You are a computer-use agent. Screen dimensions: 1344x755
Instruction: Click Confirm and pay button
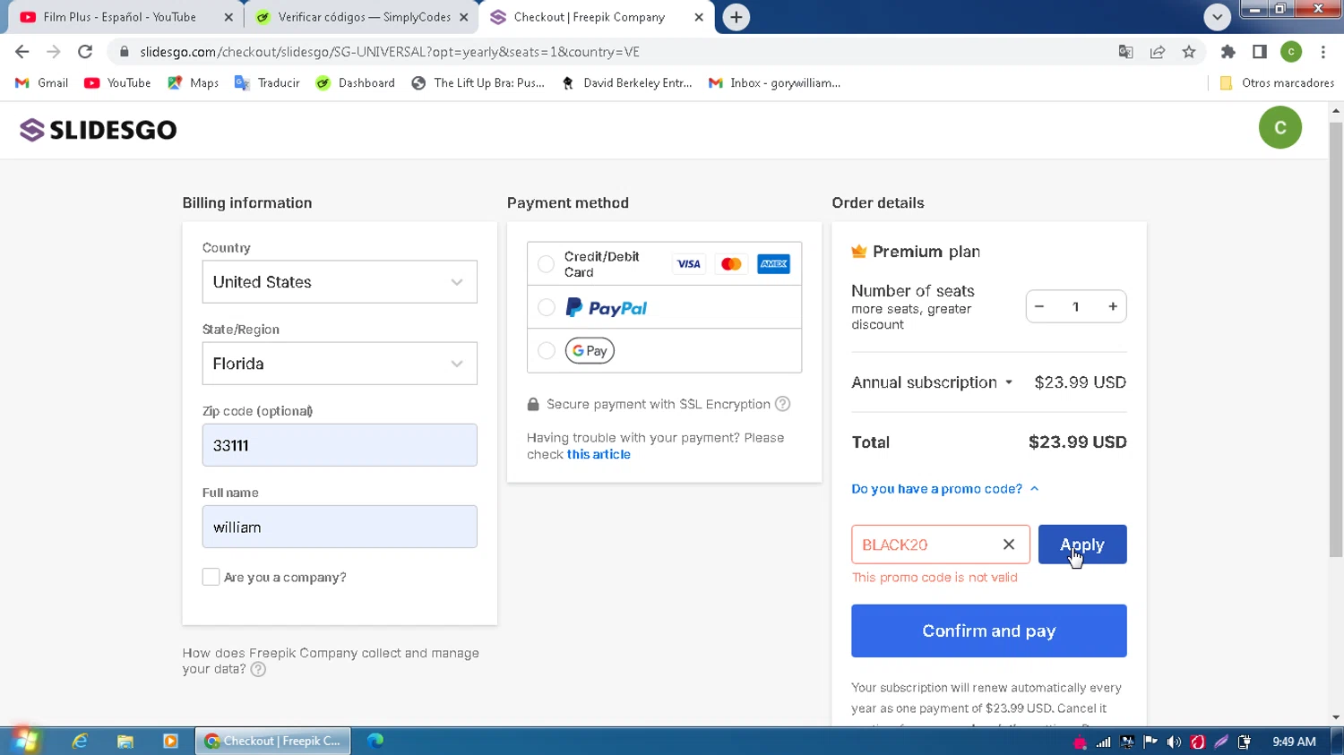(989, 631)
